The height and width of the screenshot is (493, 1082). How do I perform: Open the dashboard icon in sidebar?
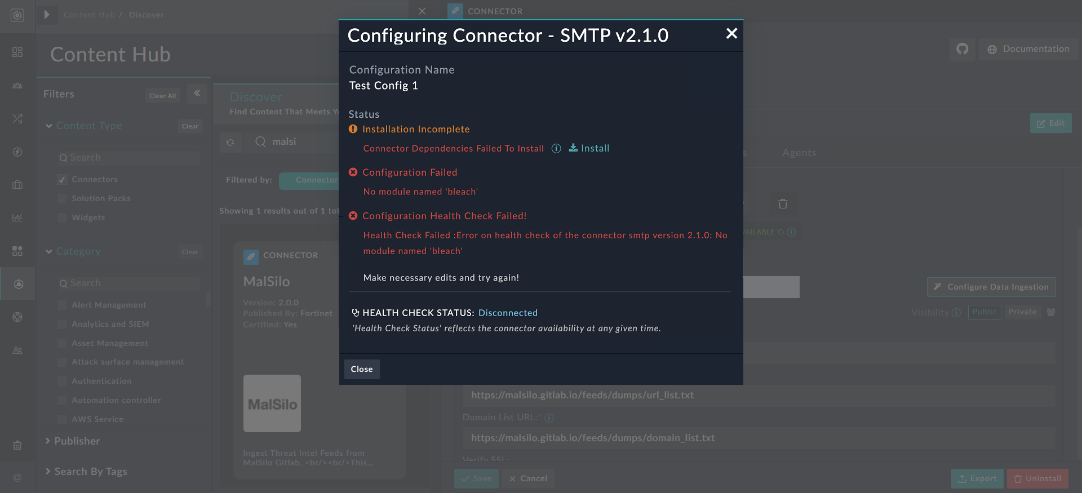click(17, 52)
